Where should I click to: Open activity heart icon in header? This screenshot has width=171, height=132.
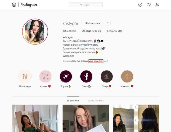(149, 5)
